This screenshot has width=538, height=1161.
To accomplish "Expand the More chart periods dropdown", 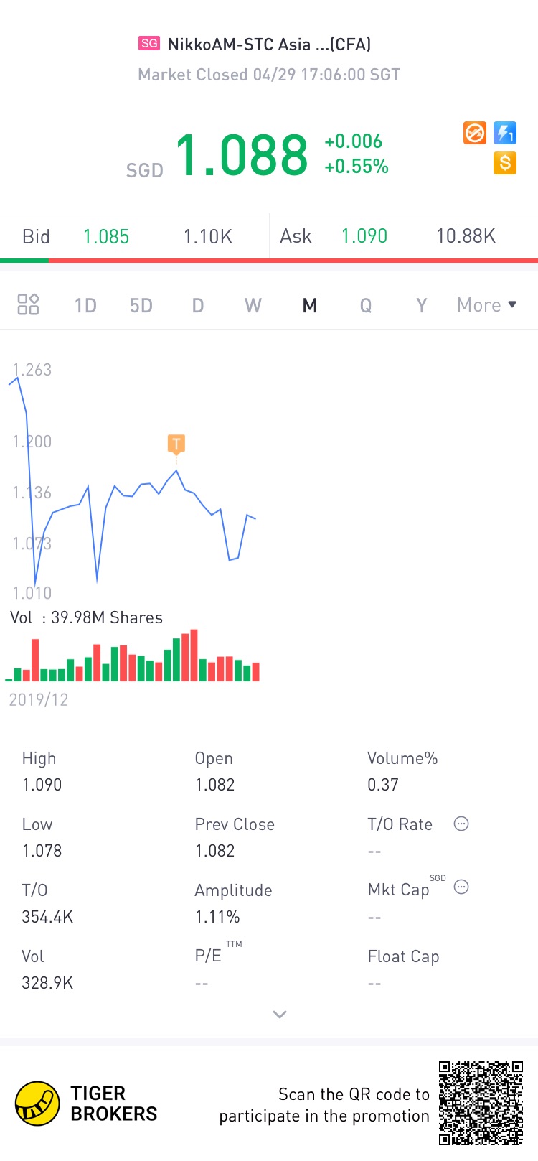I will click(487, 305).
